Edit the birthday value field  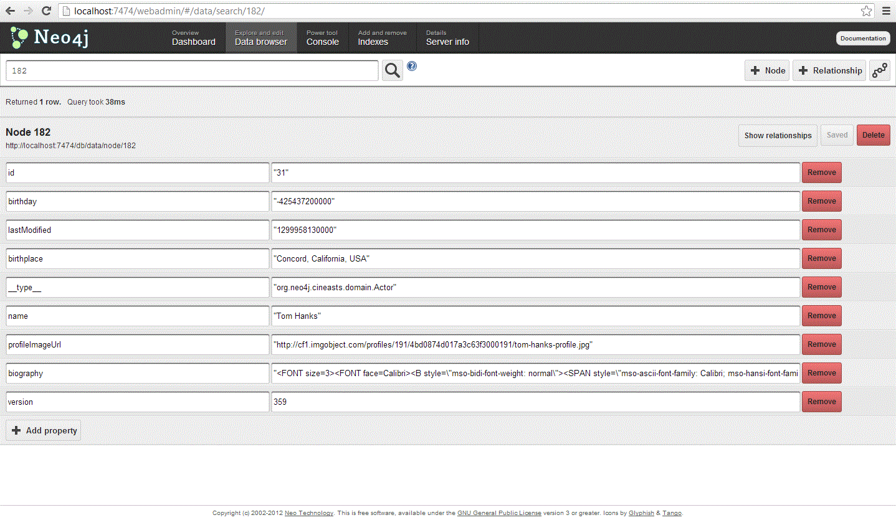(536, 201)
